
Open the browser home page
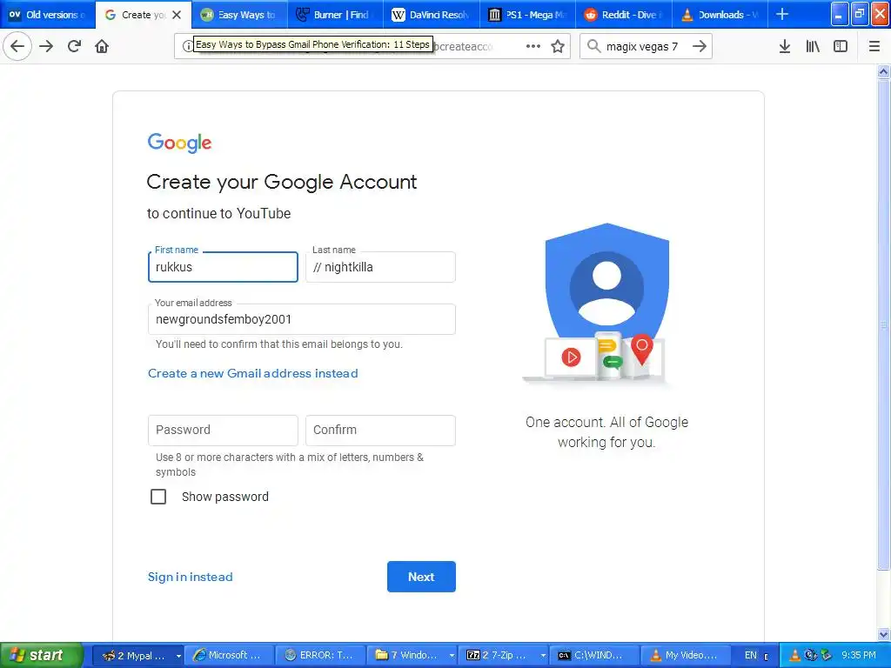coord(102,46)
